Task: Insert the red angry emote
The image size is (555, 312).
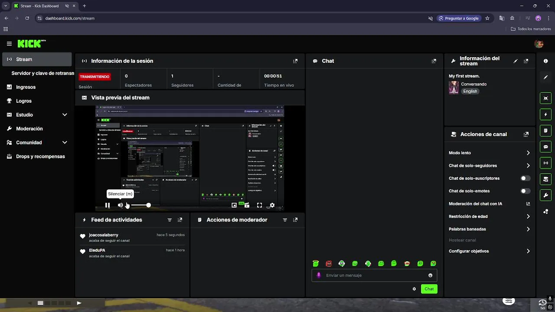Action: click(x=329, y=263)
